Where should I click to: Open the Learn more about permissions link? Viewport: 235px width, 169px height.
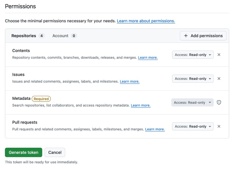pos(146,21)
